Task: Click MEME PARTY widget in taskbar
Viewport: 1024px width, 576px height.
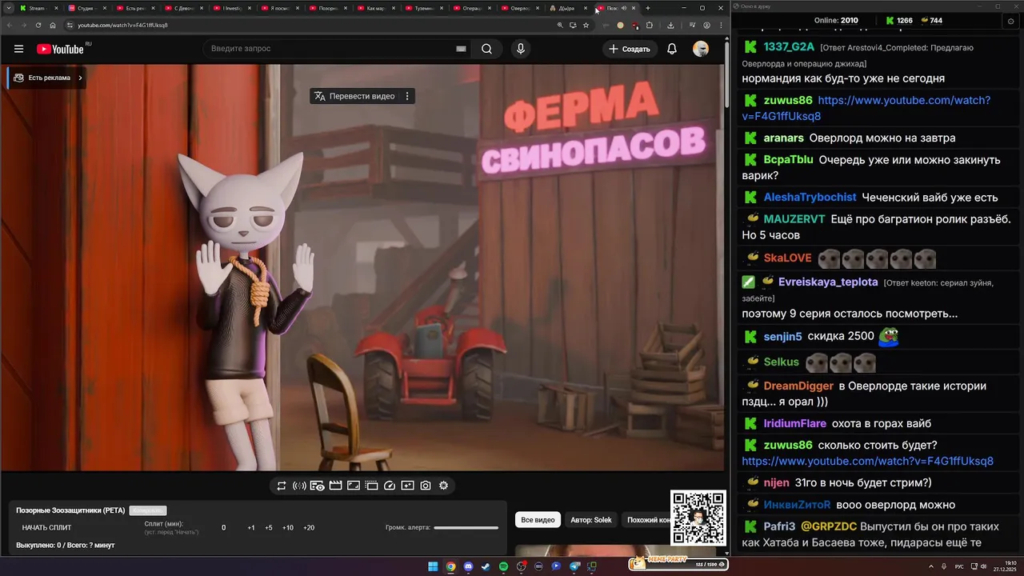Action: pyautogui.click(x=678, y=564)
